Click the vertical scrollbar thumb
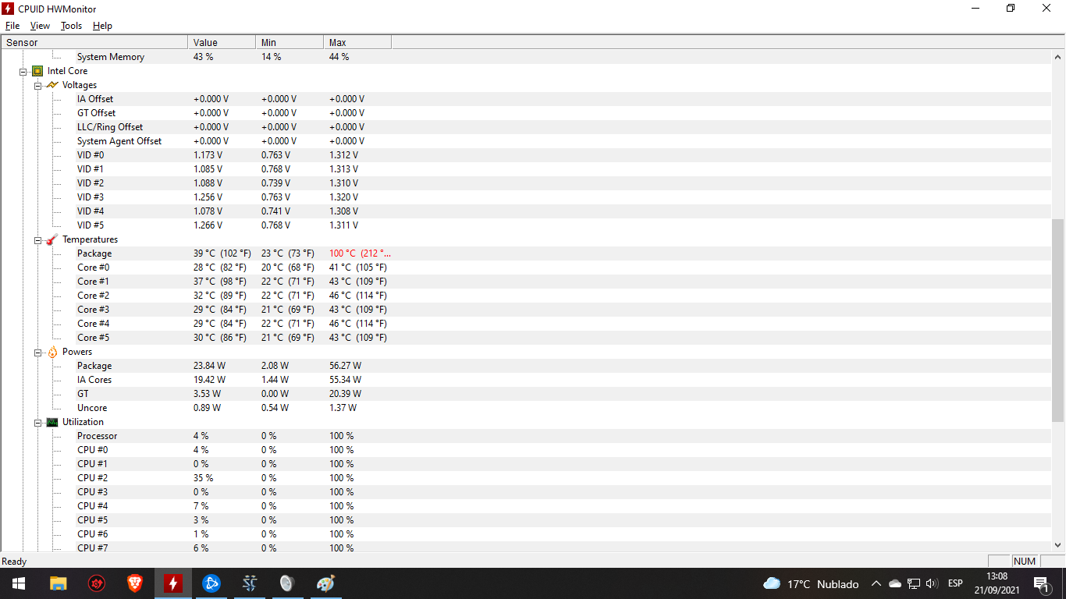This screenshot has height=599, width=1066. coord(1058,321)
